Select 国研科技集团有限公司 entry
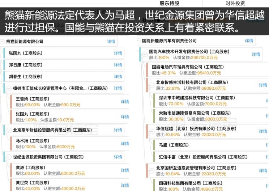 (x=211, y=185)
